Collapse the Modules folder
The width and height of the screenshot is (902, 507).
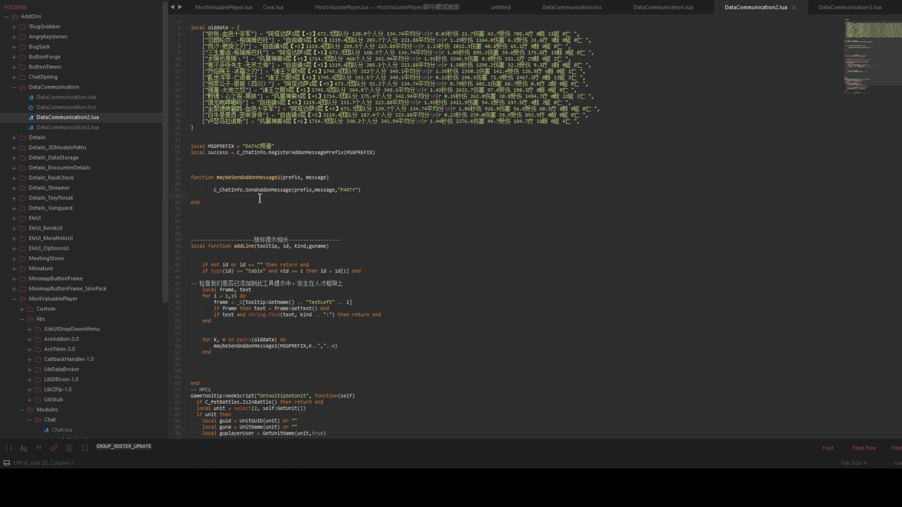[22, 410]
